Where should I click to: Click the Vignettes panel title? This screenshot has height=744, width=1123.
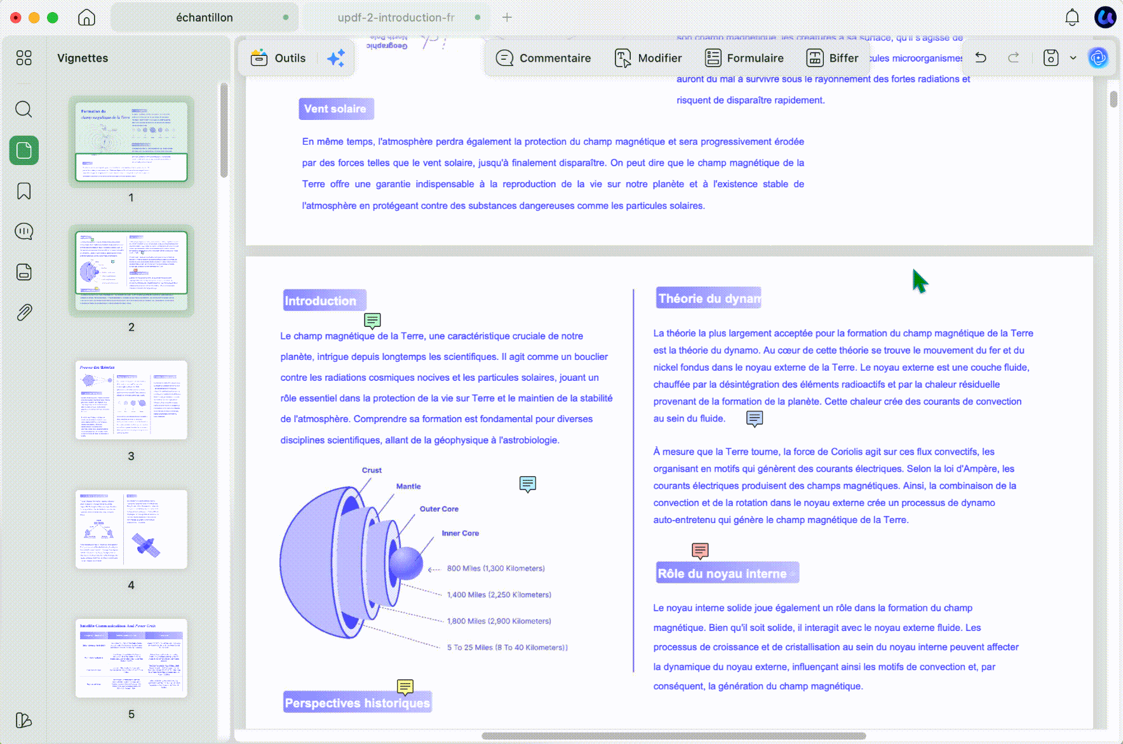83,58
